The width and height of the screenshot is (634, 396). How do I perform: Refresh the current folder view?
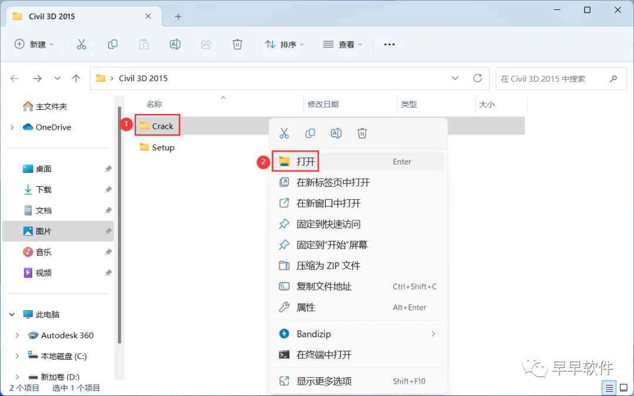[477, 78]
